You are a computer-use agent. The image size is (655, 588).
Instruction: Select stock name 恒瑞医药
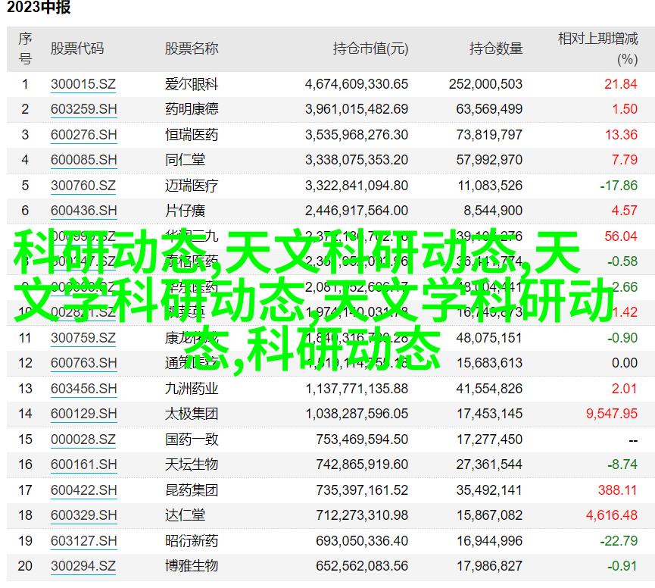tap(192, 135)
